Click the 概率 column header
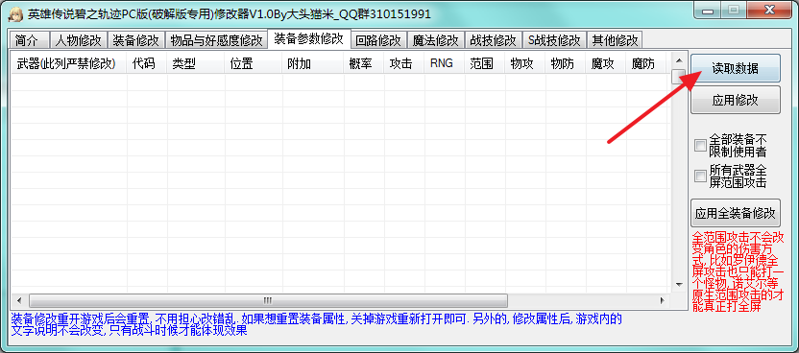 pyautogui.click(x=364, y=63)
